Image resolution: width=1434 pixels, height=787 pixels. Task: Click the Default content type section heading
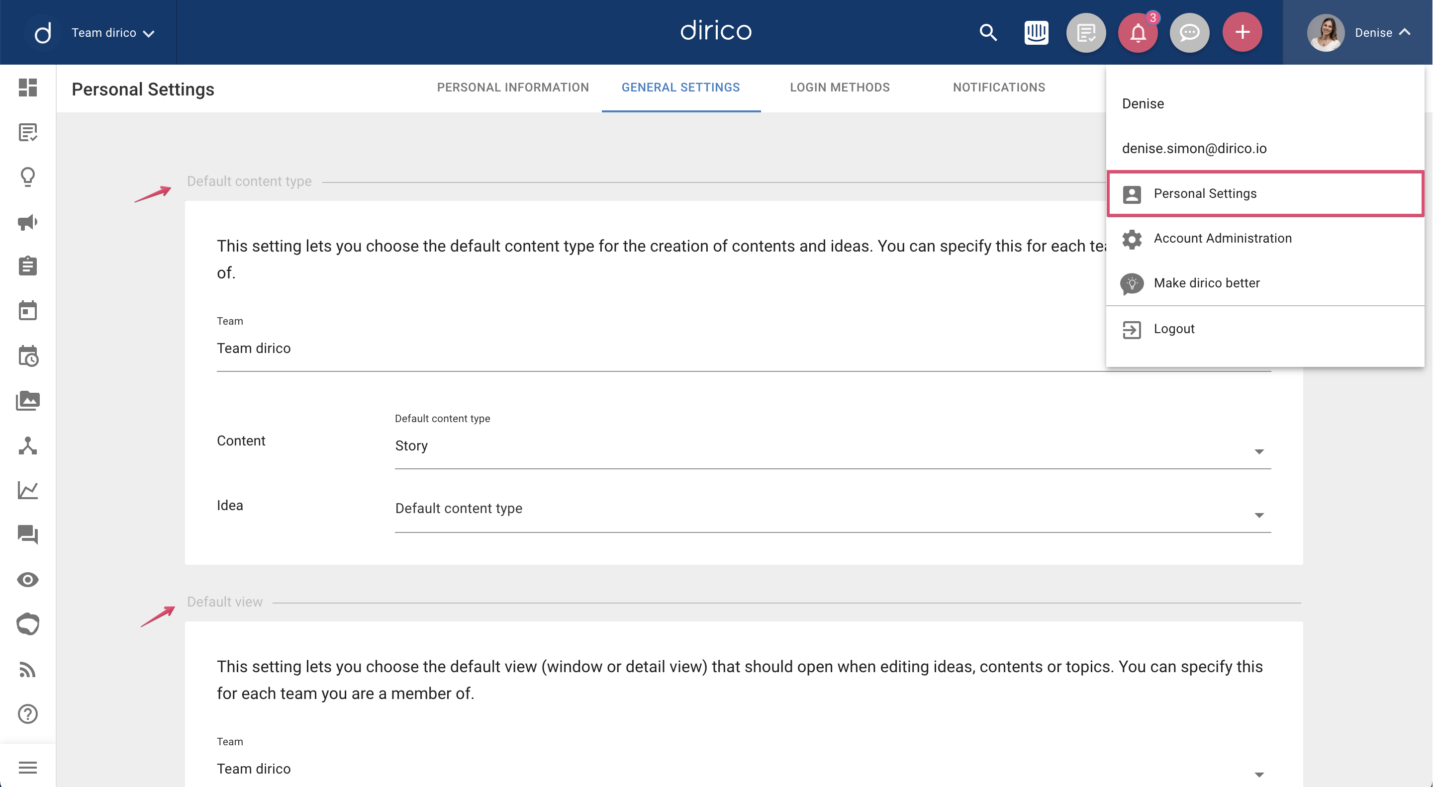pyautogui.click(x=249, y=181)
